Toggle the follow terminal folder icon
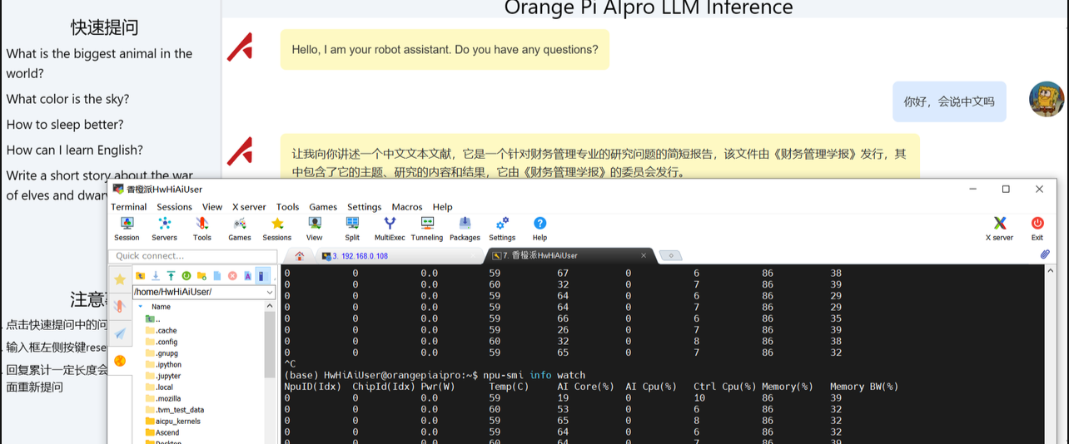1069x444 pixels. [261, 276]
